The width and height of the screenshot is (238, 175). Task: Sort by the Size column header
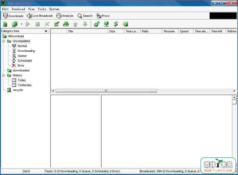click(116, 31)
